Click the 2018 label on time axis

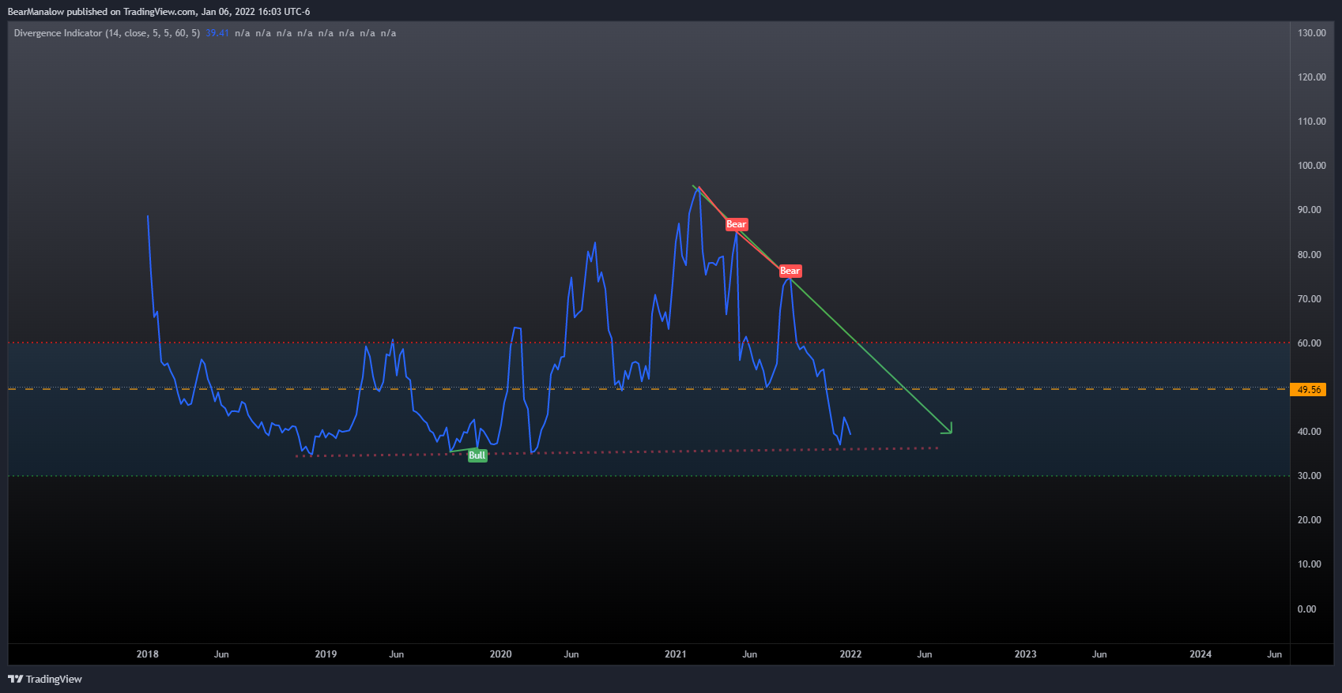(x=148, y=654)
